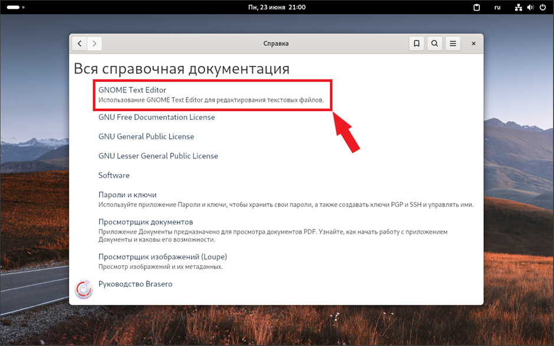554x346 pixels.
Task: Select GNU Lesser General Public License
Action: [158, 156]
